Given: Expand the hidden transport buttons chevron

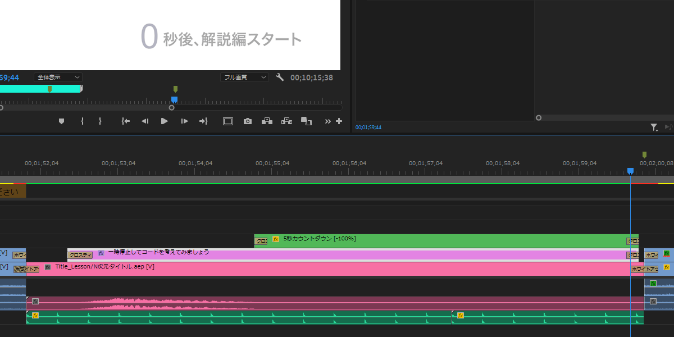Looking at the screenshot, I should click(x=328, y=121).
